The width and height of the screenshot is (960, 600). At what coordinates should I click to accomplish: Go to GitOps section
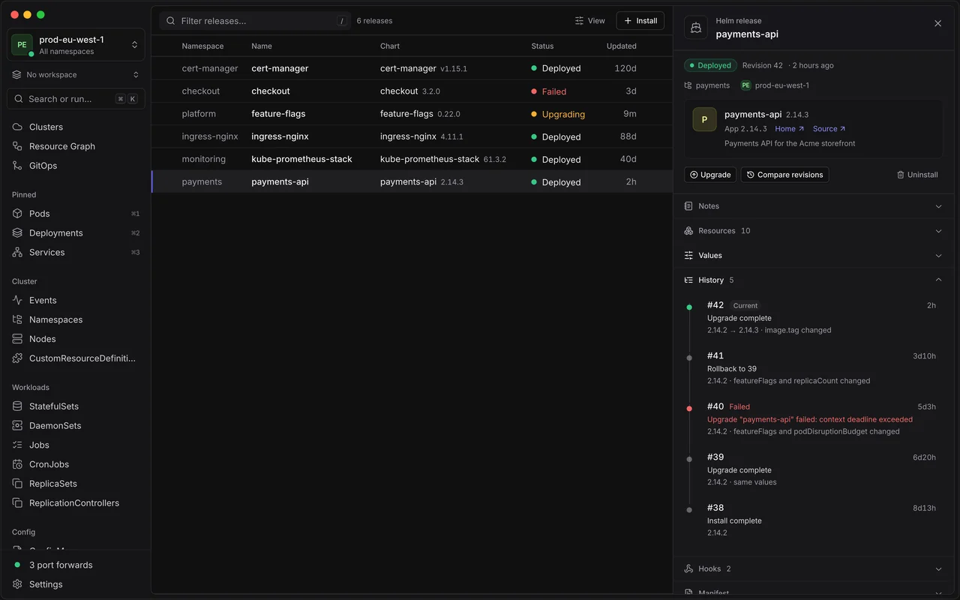point(76,166)
